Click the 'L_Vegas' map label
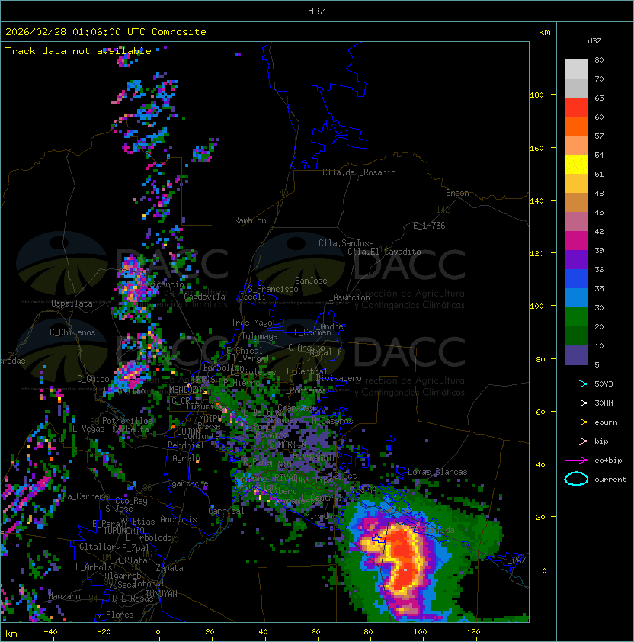Screen dimensions: 634x642 (x=88, y=429)
